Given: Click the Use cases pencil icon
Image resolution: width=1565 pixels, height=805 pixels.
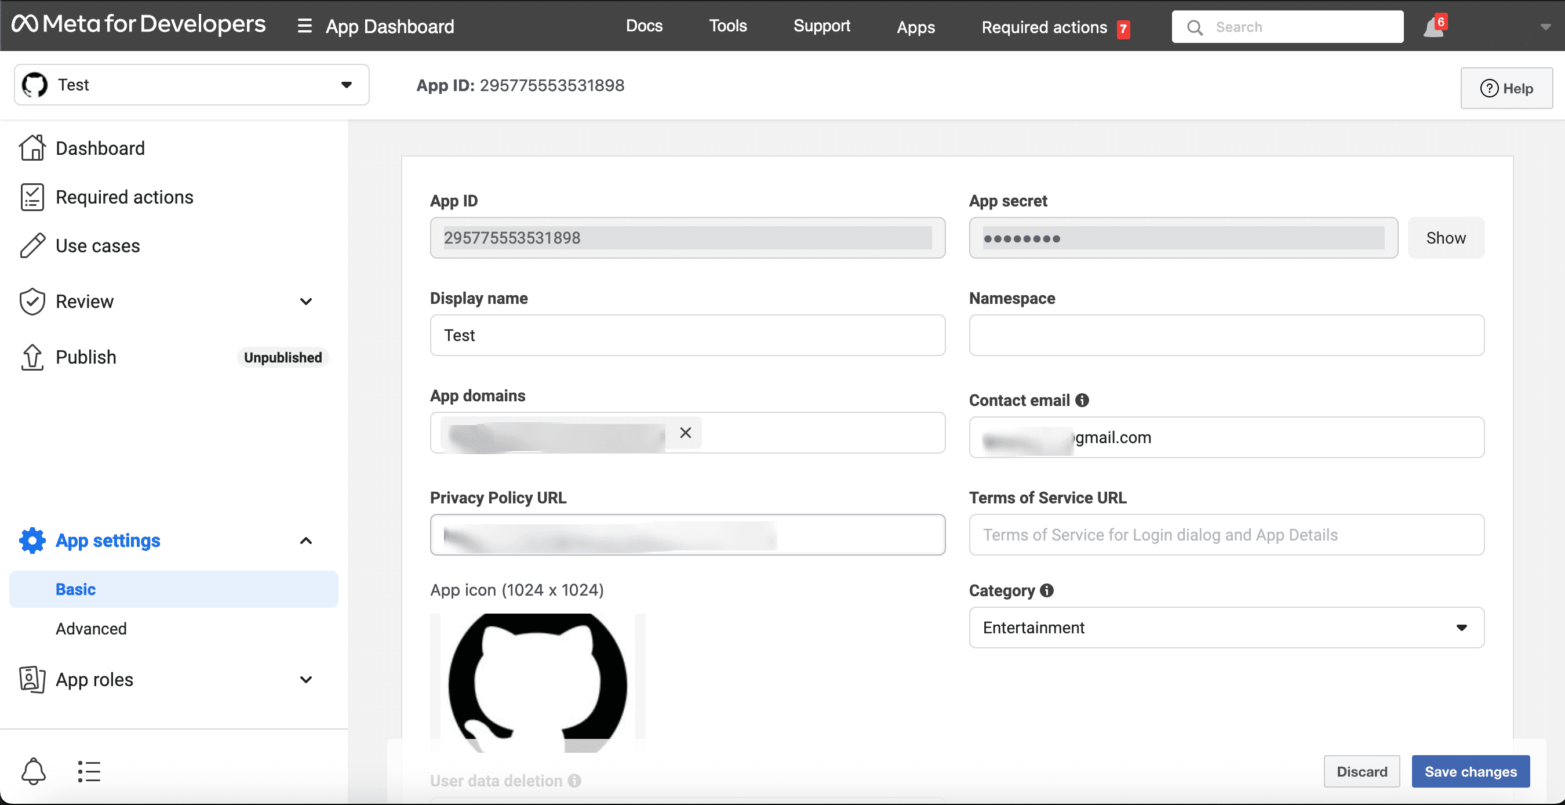Looking at the screenshot, I should tap(32, 246).
